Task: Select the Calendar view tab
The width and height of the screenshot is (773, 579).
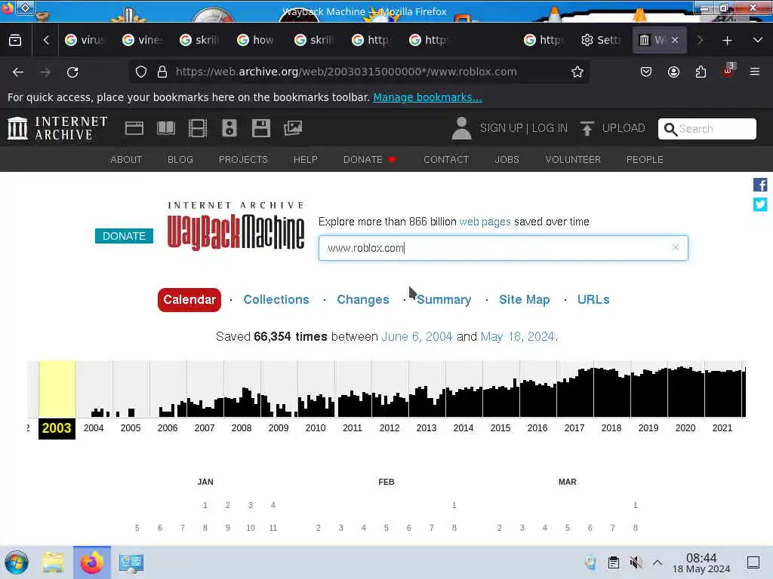Action: pos(189,300)
